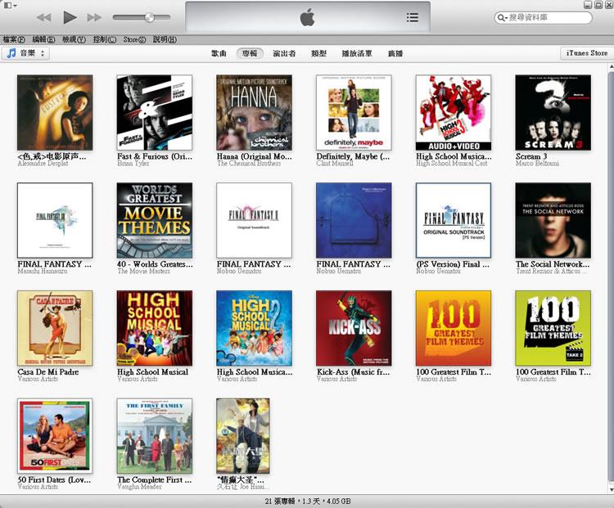The image size is (614, 508).
Task: Switch to the 播放清單 (Playlists) tab
Action: coord(357,53)
